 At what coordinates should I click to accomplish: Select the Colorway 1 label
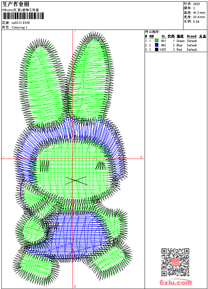point(19,28)
